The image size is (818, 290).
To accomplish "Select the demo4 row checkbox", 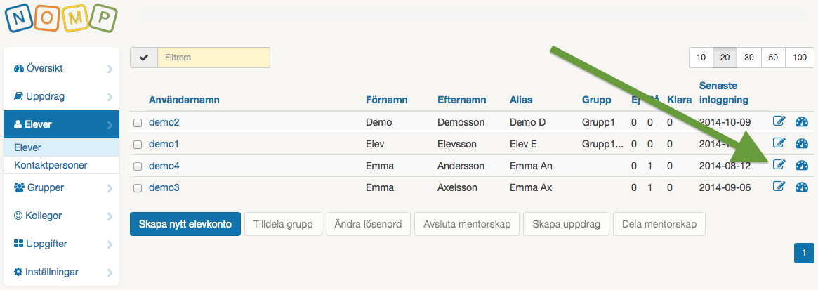I will [138, 166].
